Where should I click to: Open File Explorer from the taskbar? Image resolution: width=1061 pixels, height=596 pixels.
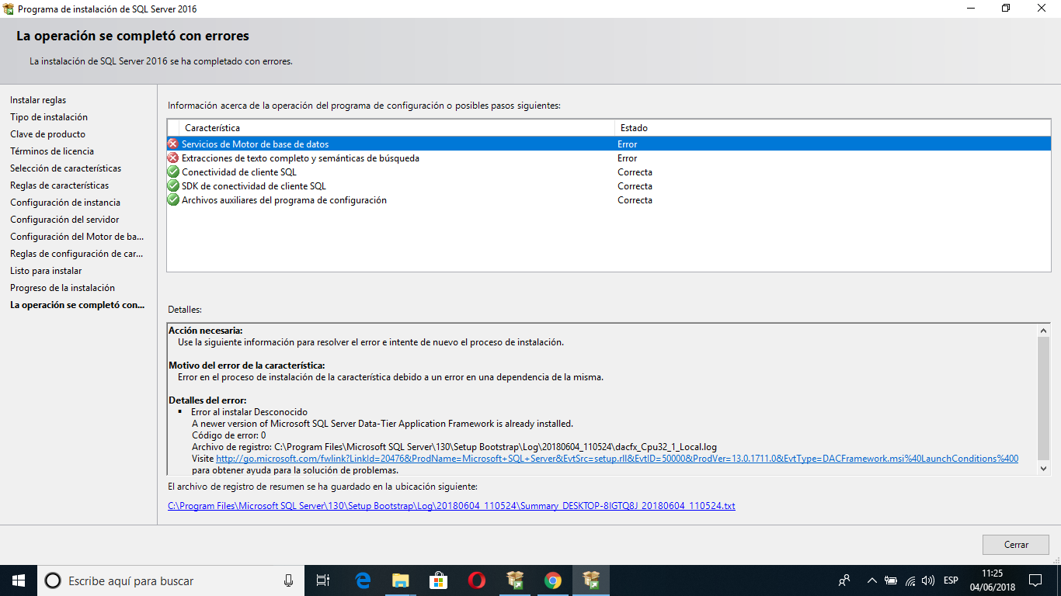click(x=400, y=580)
